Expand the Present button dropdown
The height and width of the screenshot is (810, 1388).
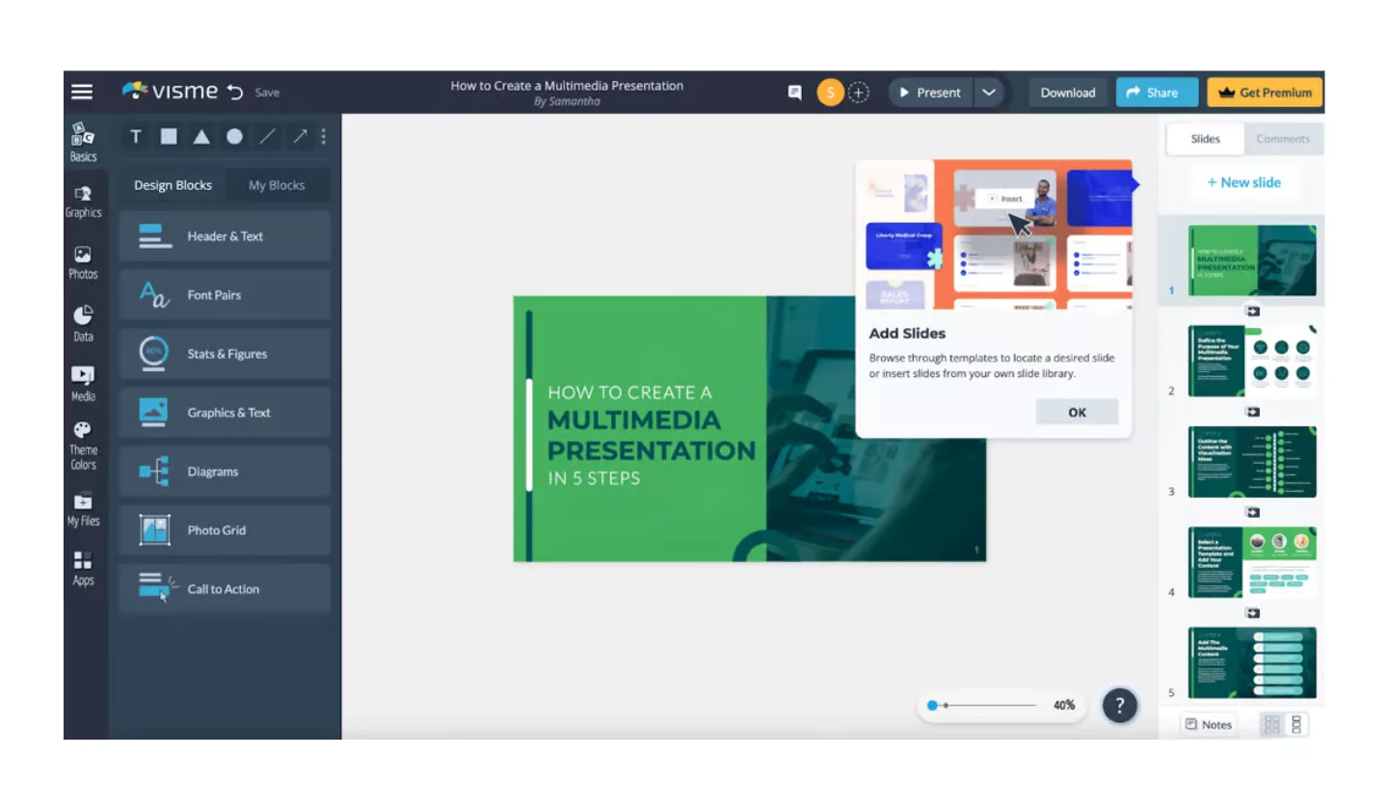coord(989,92)
